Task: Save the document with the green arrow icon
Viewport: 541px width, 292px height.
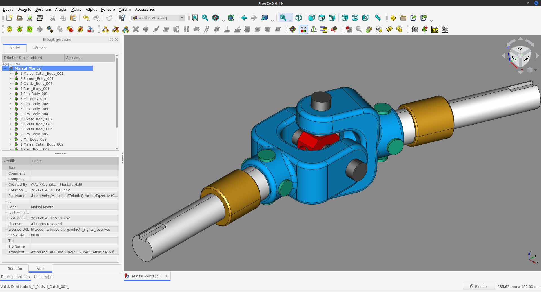Action: [30, 18]
